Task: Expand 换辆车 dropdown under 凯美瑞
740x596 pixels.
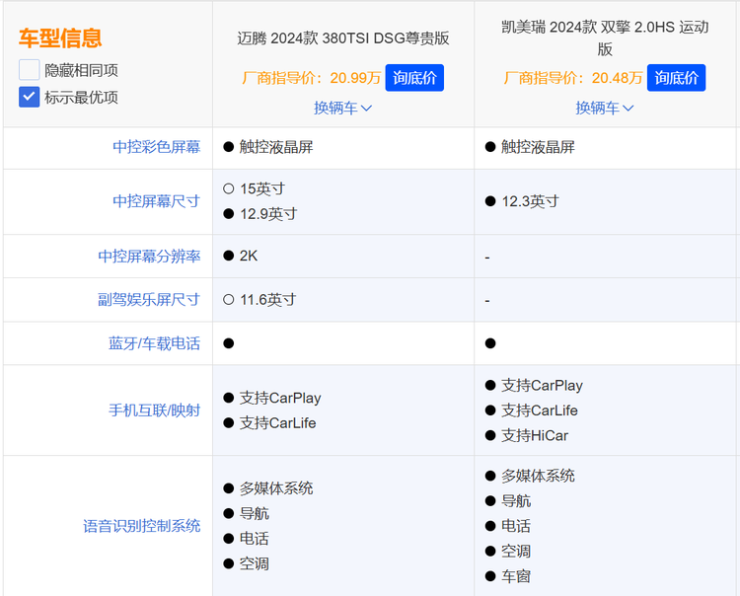Action: pyautogui.click(x=604, y=108)
